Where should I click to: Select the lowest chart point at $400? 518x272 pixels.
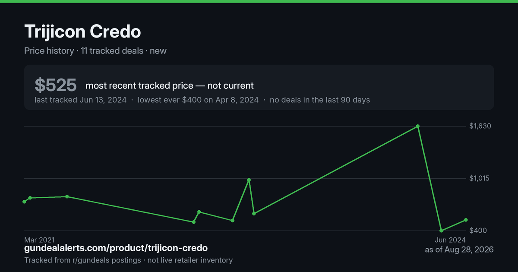pos(441,231)
